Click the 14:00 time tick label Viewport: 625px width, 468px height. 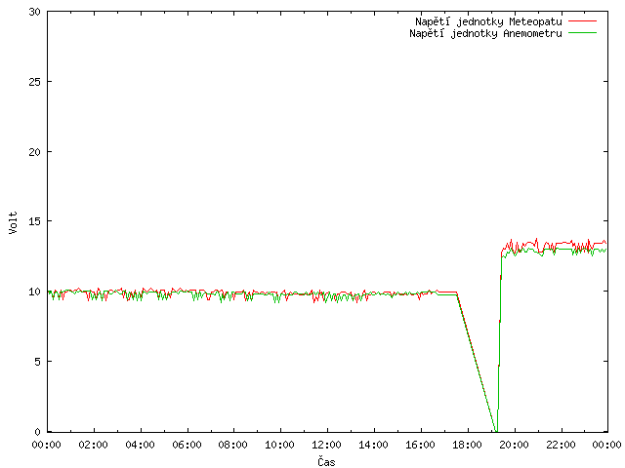(373, 445)
